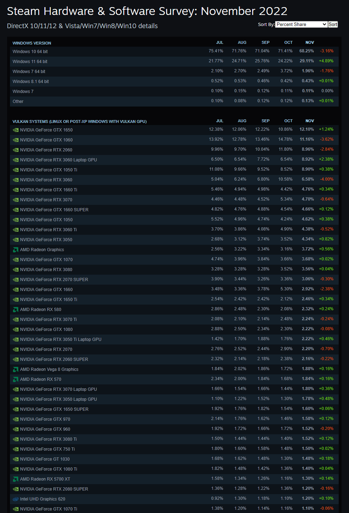Click AMD logo beside Radeon Vega 8 Graphics
349x513 pixels.
16,369
